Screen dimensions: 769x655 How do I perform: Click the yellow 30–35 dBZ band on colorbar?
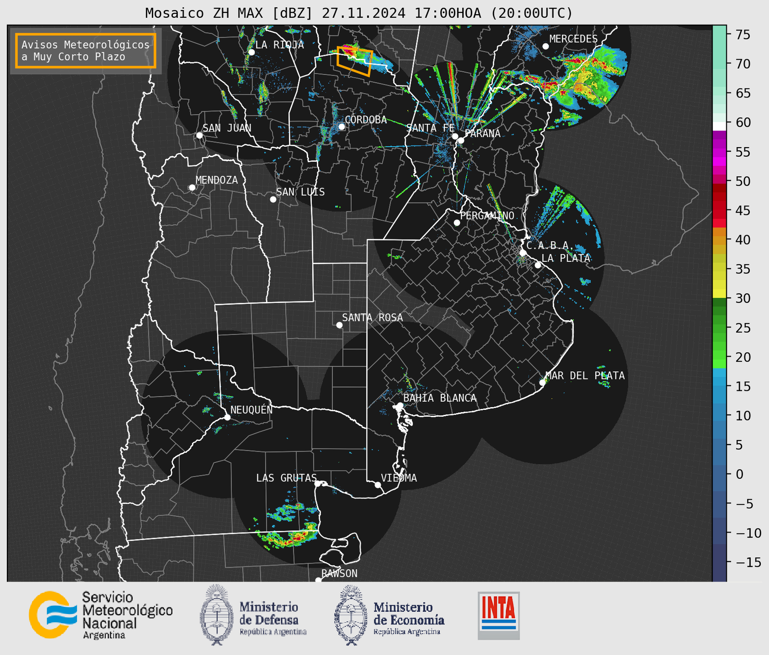click(719, 280)
